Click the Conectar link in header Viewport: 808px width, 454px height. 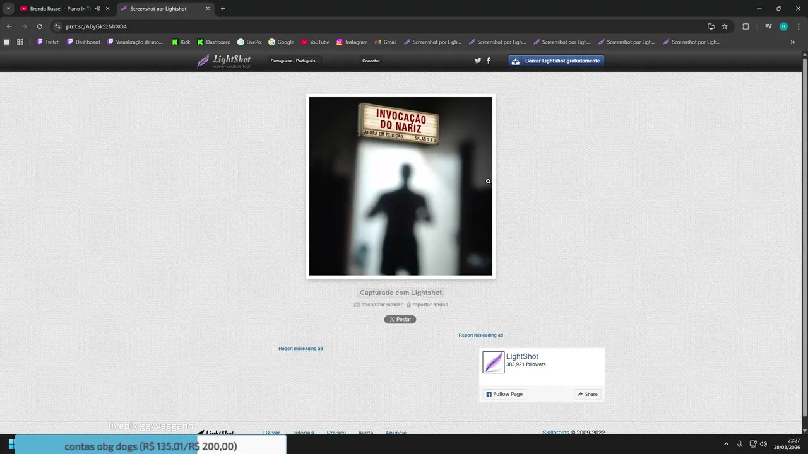pyautogui.click(x=371, y=61)
